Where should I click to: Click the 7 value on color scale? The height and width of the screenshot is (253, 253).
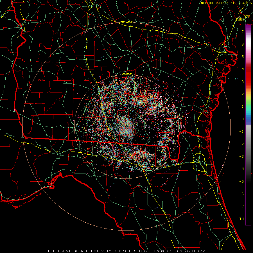[243, 31]
